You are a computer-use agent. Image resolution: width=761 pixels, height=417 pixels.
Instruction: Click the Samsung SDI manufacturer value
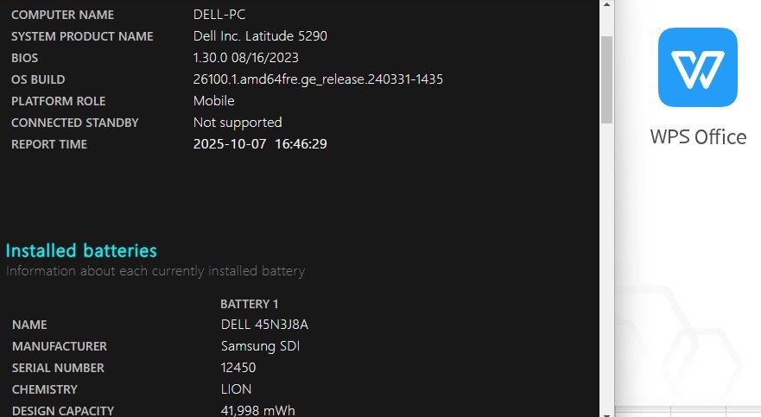tap(261, 346)
